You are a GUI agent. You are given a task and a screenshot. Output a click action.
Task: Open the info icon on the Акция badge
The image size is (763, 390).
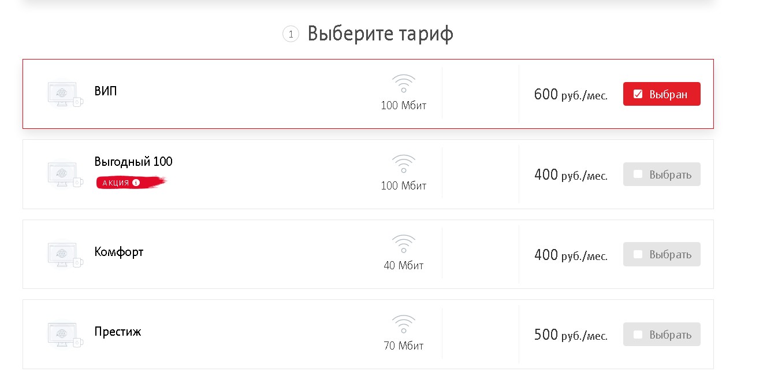coord(136,183)
